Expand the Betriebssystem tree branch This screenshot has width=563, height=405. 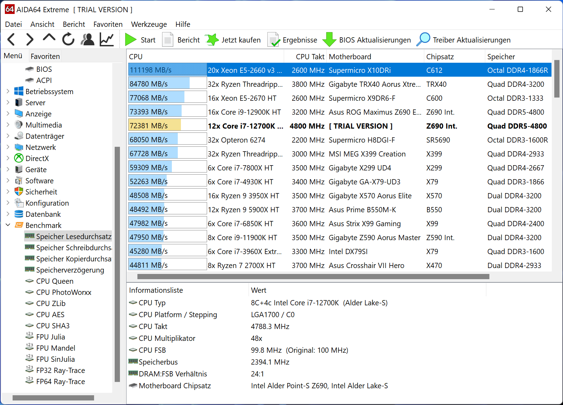[x=8, y=91]
